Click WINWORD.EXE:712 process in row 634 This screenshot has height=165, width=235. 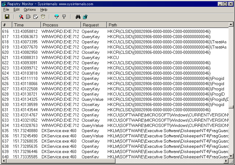coord(60,126)
